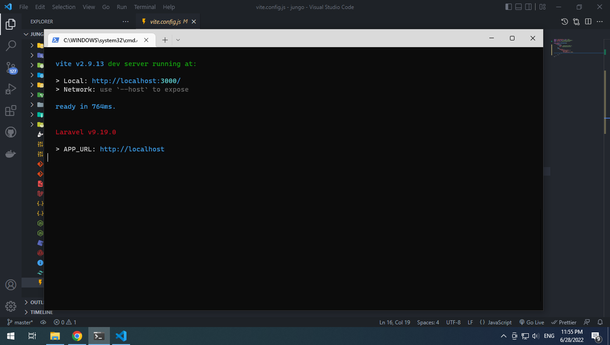Open the notifications bell in status bar
610x345 pixels.
pos(600,323)
